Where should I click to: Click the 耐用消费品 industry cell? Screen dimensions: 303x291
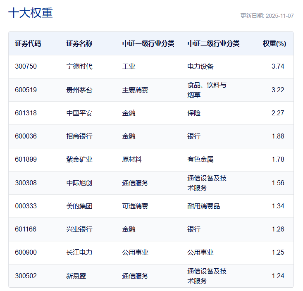click(203, 206)
